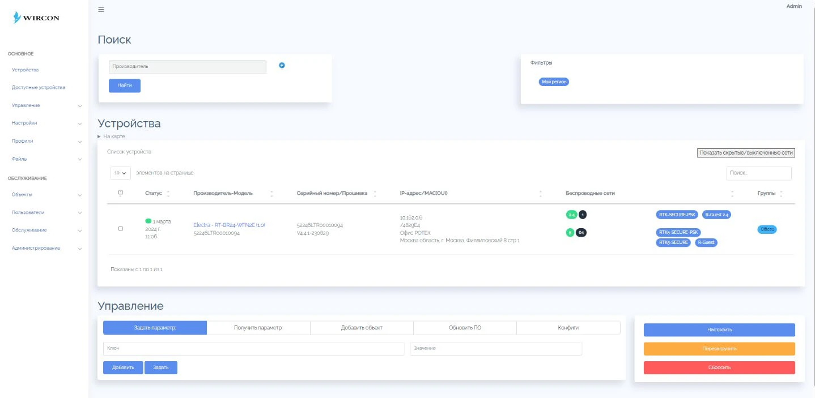This screenshot has height=398, width=815.
Task: Open Доступные устройства in the sidebar
Action: [39, 88]
